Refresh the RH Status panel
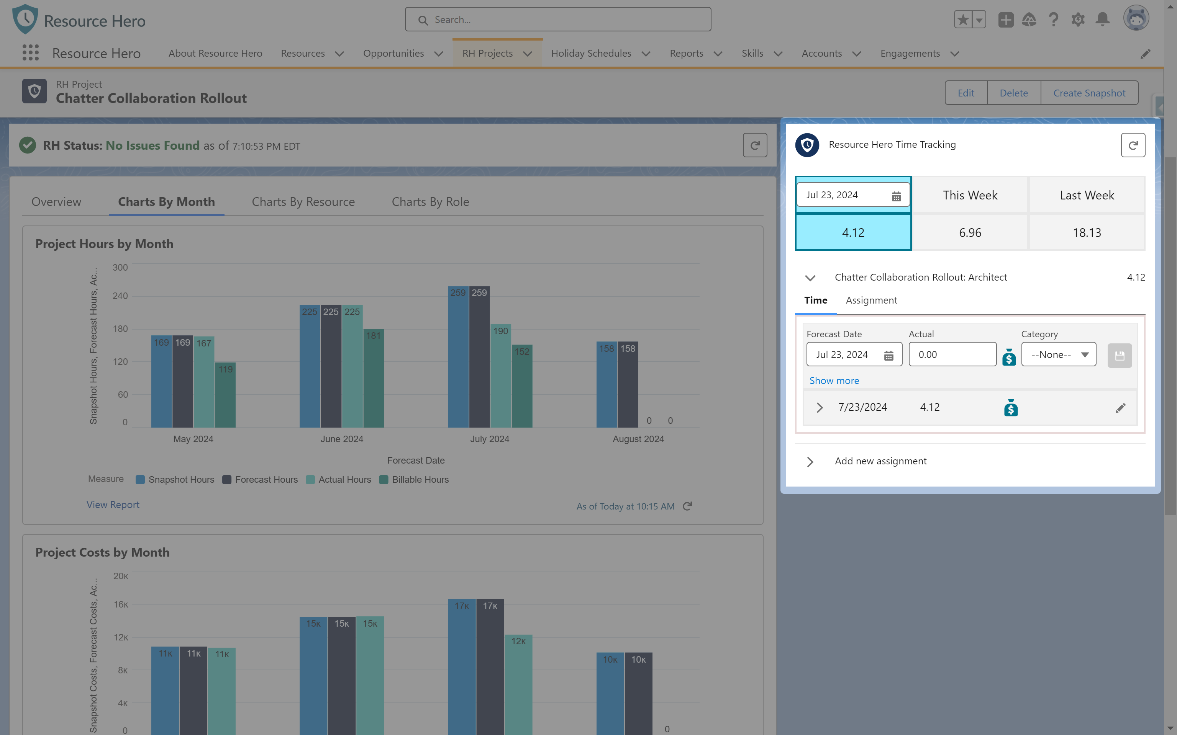Screen dimensions: 1177x735 [x=755, y=145]
